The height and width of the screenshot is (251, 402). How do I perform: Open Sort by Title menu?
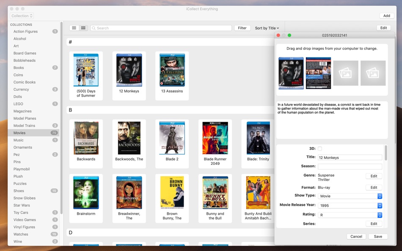267,28
